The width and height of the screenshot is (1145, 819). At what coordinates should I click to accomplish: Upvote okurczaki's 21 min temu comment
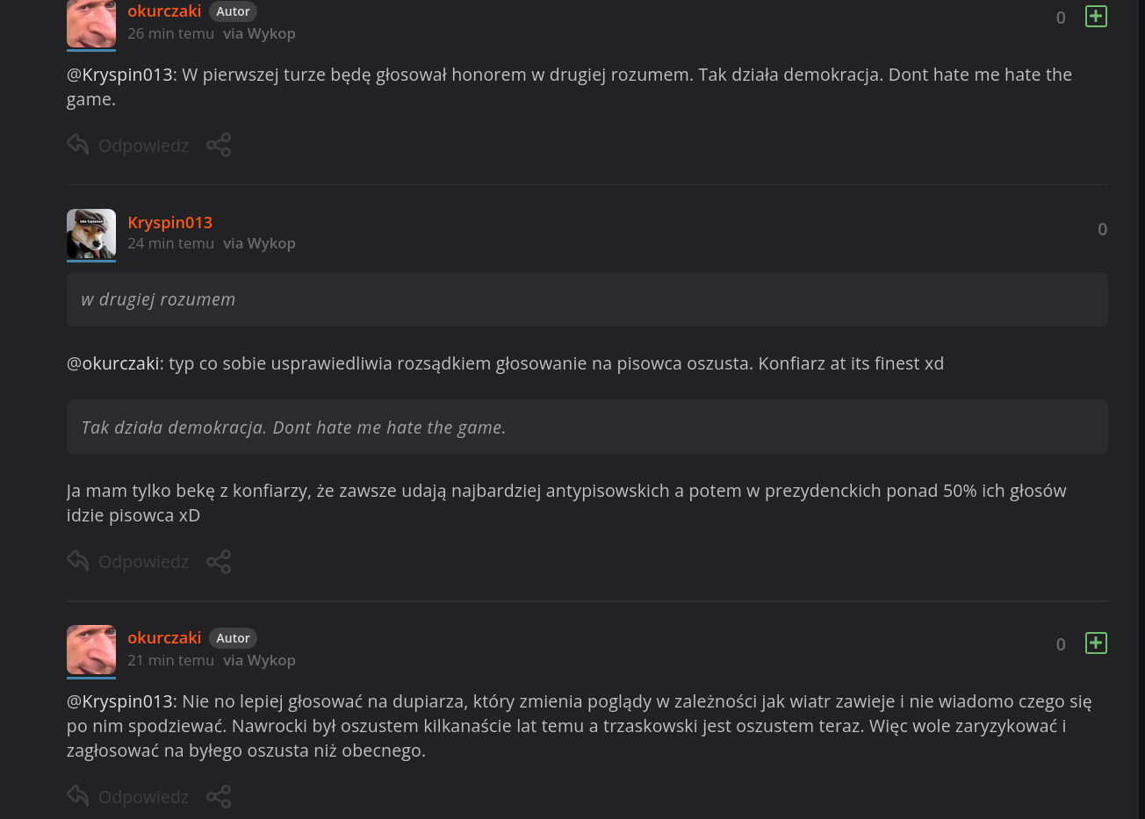tap(1096, 643)
